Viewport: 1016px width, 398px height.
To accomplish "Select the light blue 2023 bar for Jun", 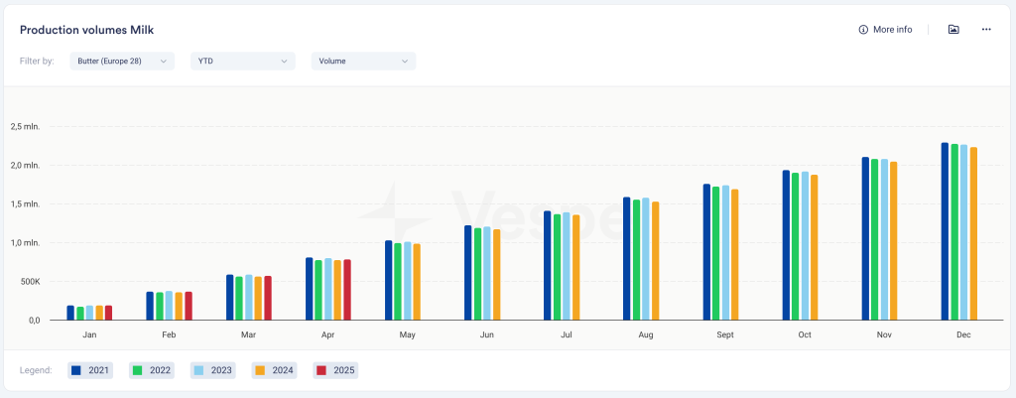I will coord(486,273).
